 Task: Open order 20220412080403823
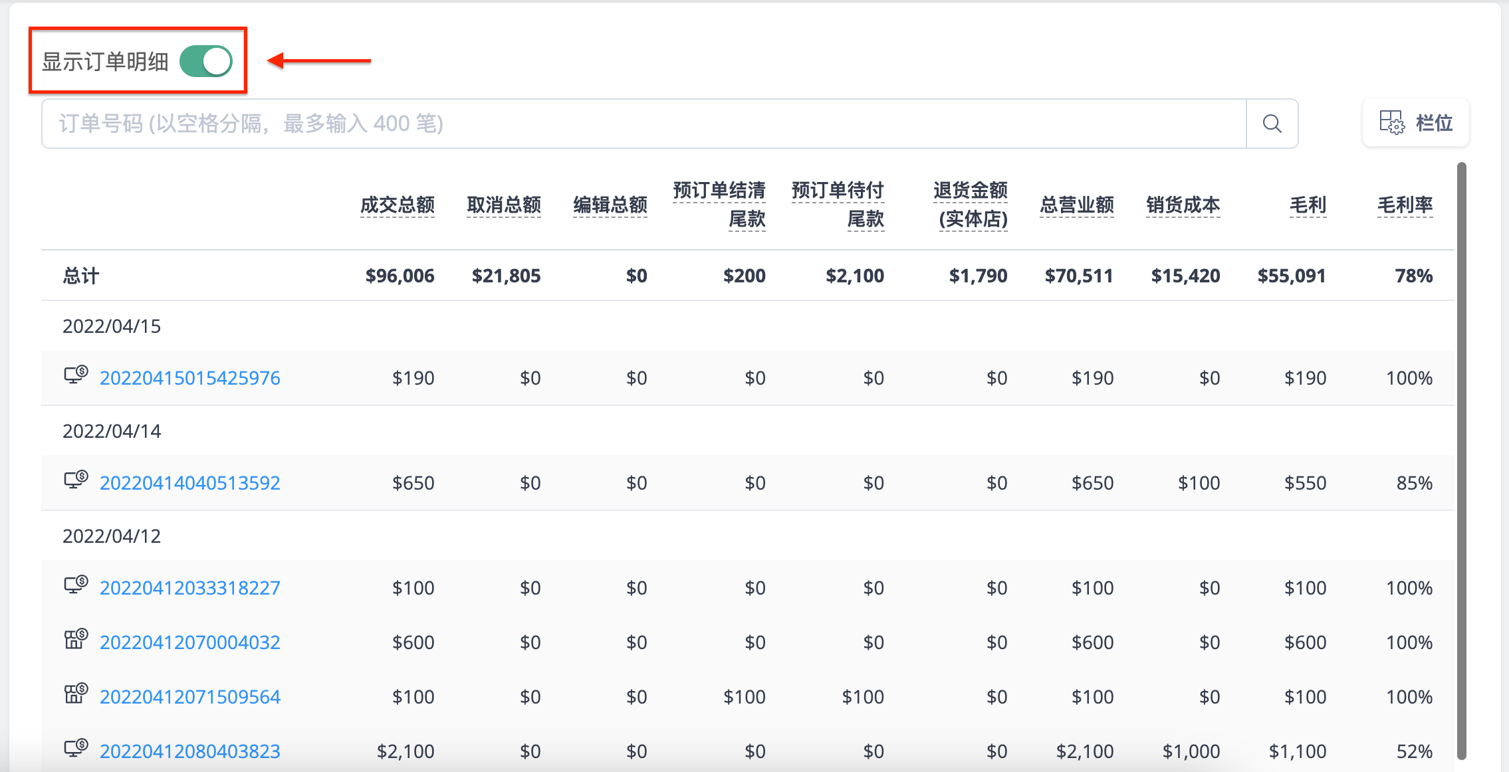click(190, 751)
